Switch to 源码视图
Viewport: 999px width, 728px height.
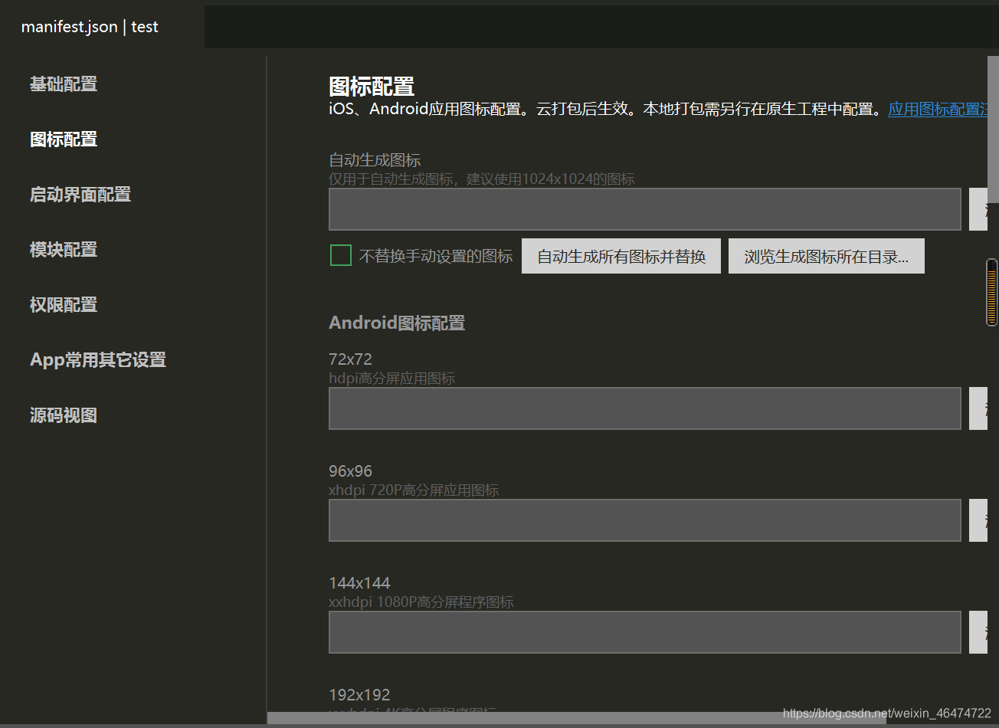[x=64, y=415]
